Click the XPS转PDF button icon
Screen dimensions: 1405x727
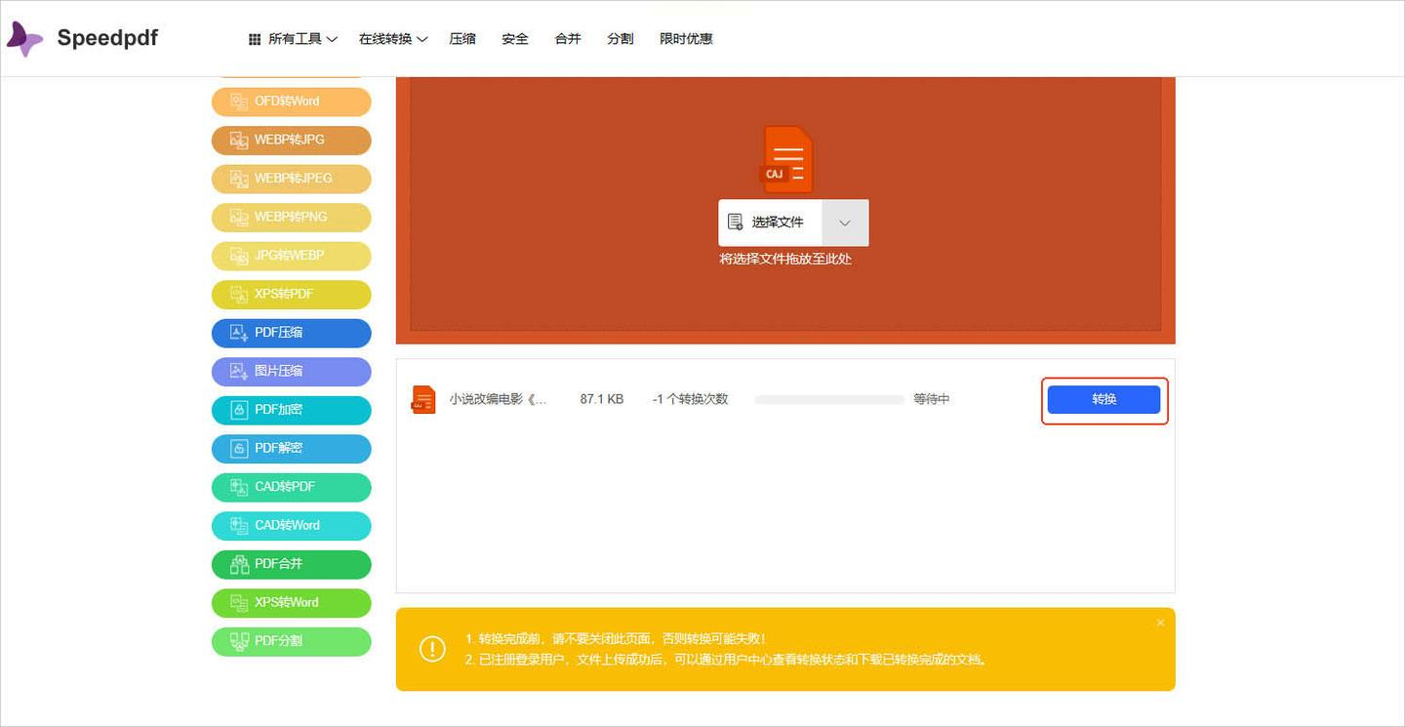[239, 294]
